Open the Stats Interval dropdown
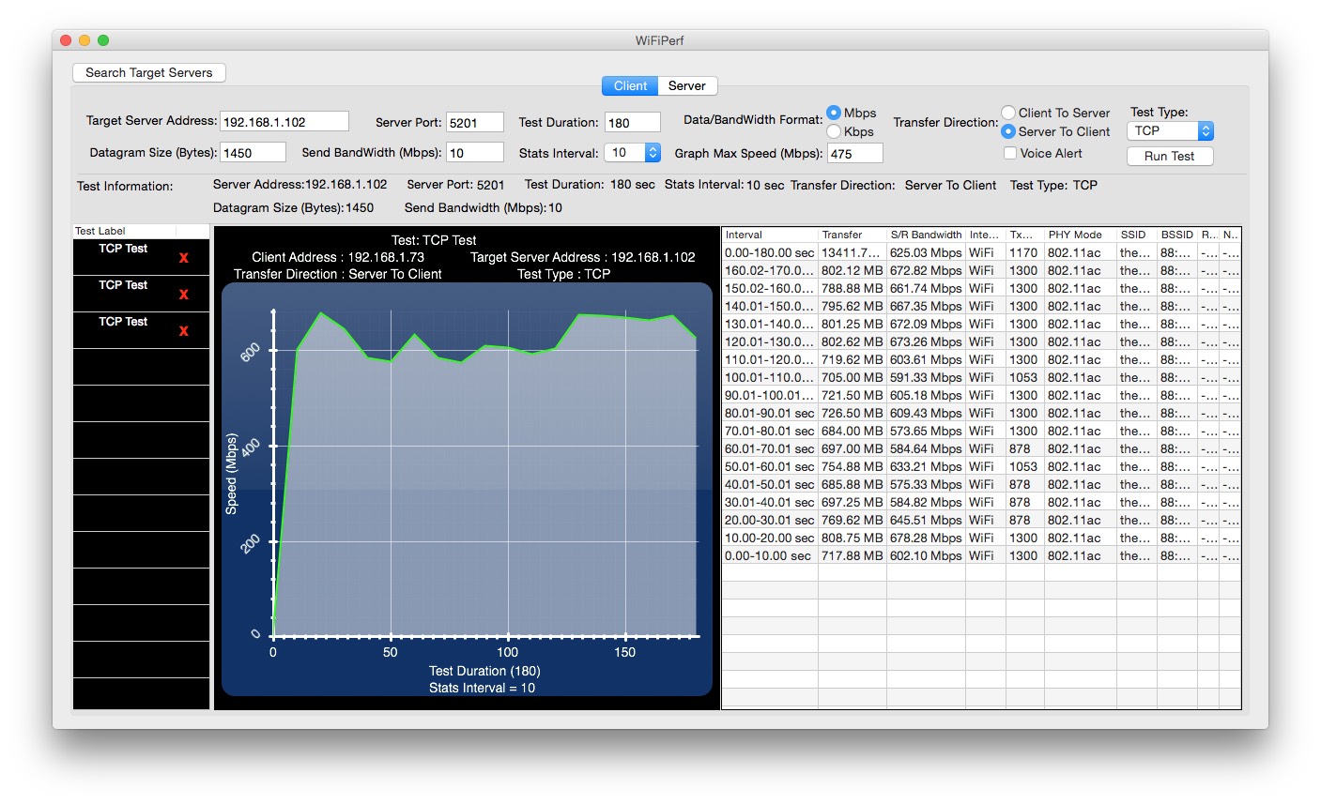 point(633,152)
